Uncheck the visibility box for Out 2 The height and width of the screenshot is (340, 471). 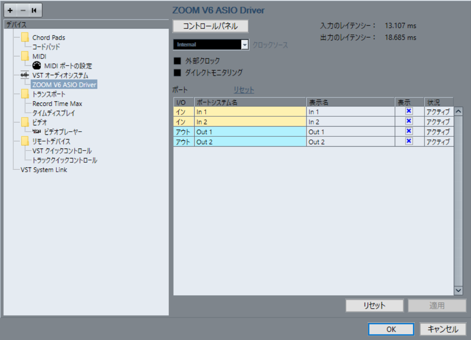point(409,141)
